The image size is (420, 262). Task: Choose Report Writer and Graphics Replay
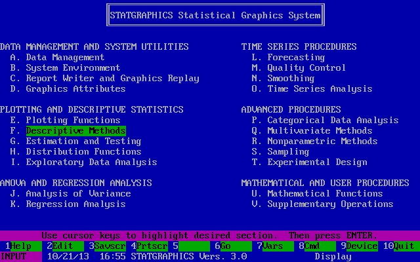coord(112,79)
